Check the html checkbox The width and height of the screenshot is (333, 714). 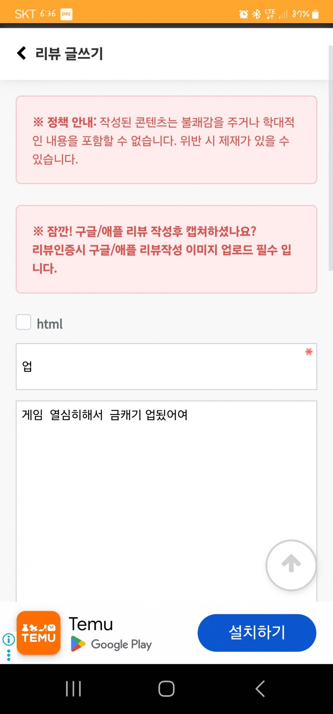pyautogui.click(x=24, y=322)
